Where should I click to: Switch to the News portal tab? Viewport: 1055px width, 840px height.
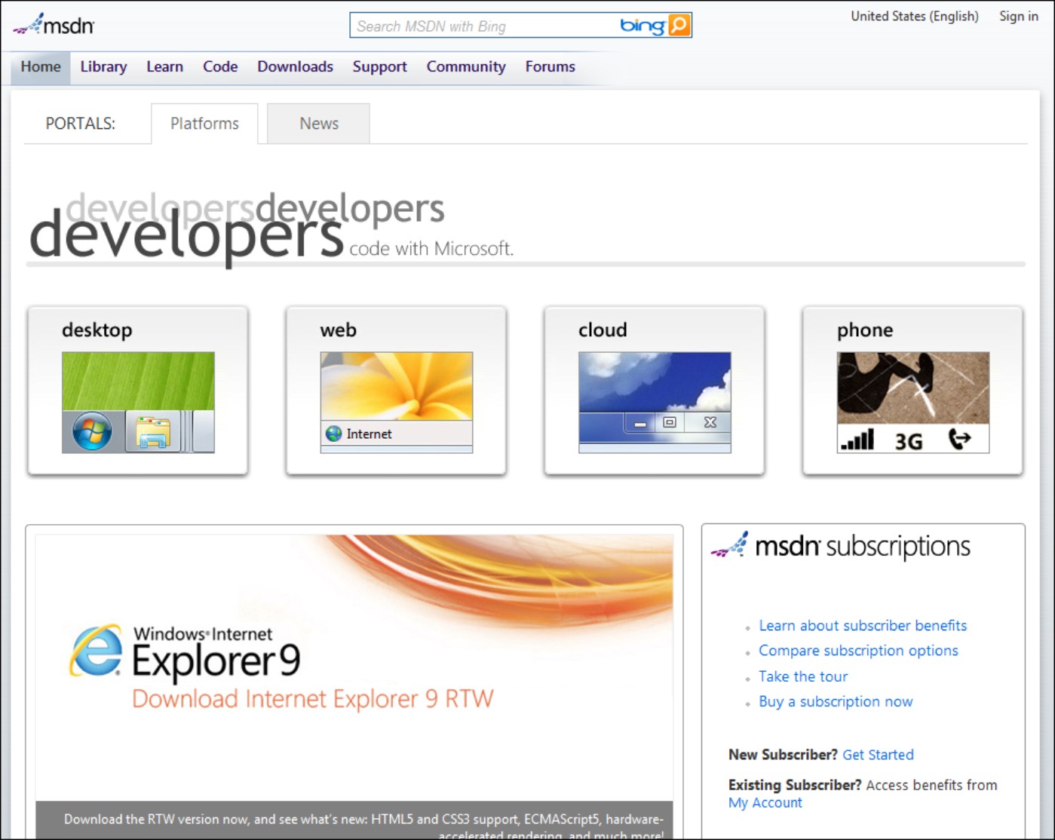point(319,124)
